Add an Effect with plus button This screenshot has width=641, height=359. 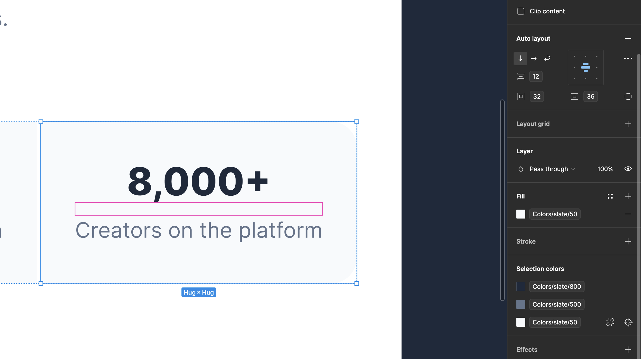point(628,350)
